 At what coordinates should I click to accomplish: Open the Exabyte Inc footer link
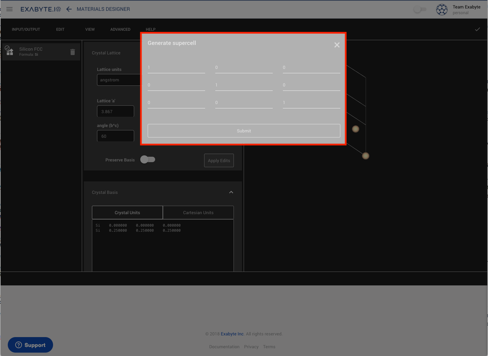click(x=232, y=334)
